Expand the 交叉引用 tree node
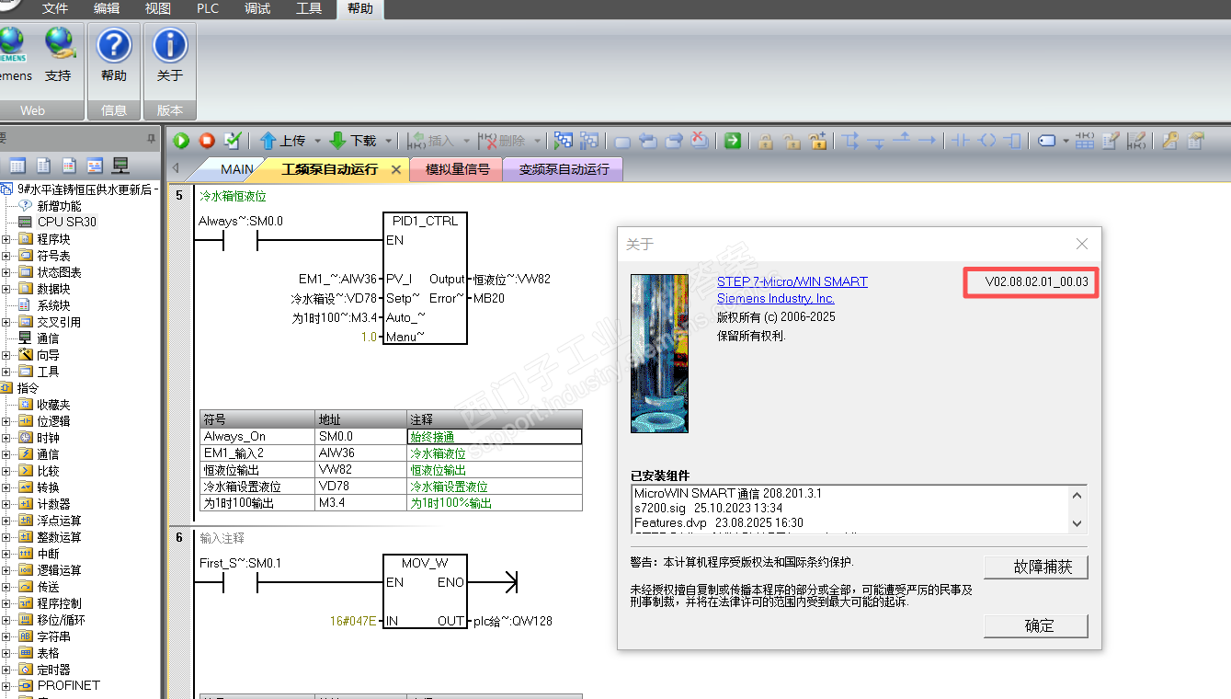1231x699 pixels. coord(6,322)
